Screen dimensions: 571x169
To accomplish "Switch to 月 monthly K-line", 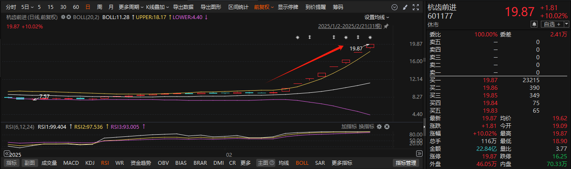I will click(x=111, y=7).
